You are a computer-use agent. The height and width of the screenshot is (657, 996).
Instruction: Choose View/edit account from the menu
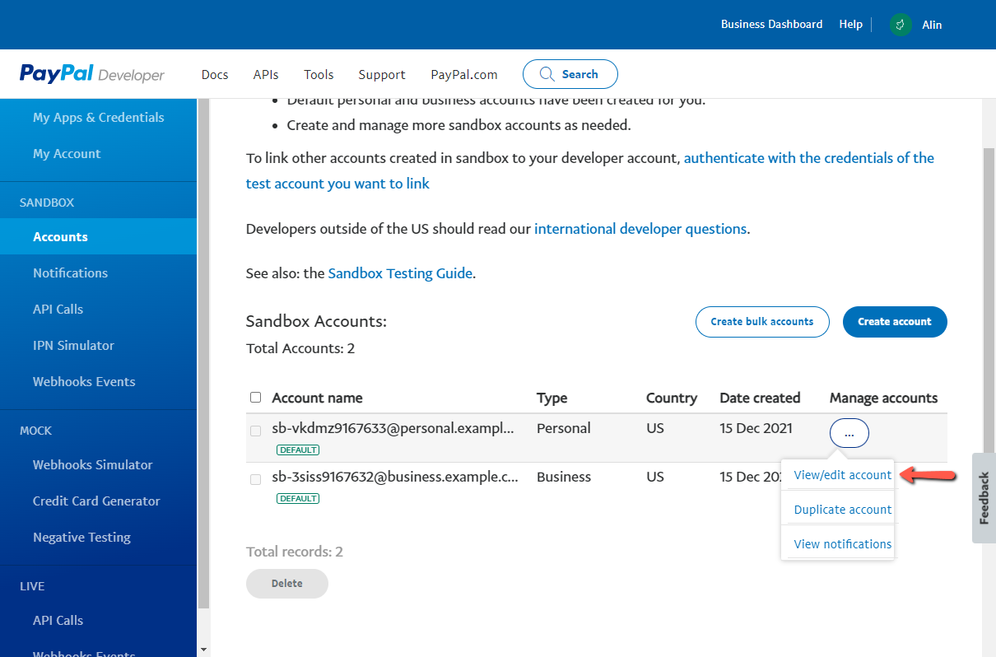[843, 475]
